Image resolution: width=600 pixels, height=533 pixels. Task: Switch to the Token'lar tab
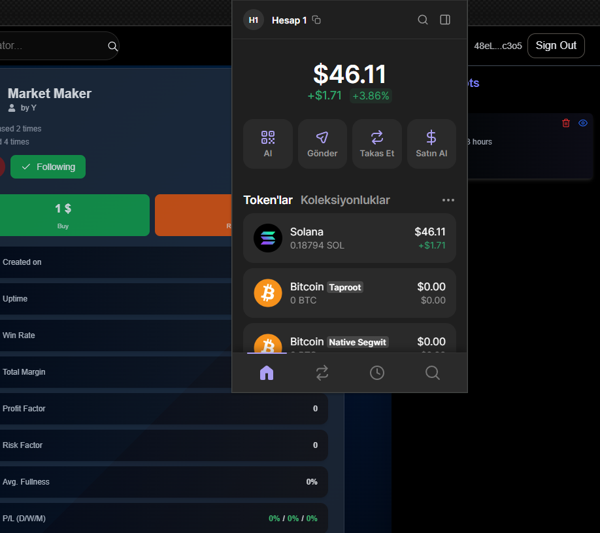click(x=268, y=200)
